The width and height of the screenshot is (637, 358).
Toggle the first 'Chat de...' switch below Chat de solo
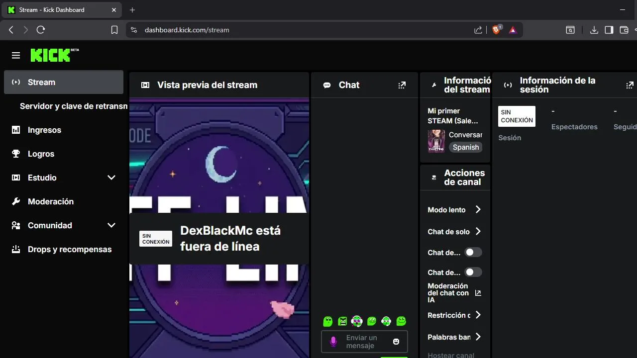point(473,252)
